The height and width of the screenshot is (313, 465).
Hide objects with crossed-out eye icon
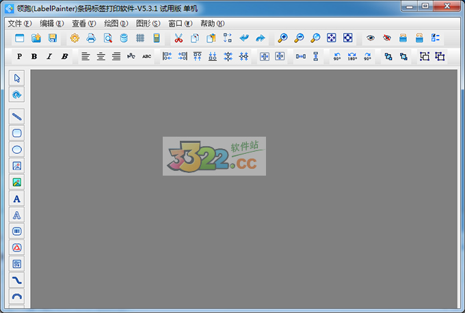pos(387,38)
